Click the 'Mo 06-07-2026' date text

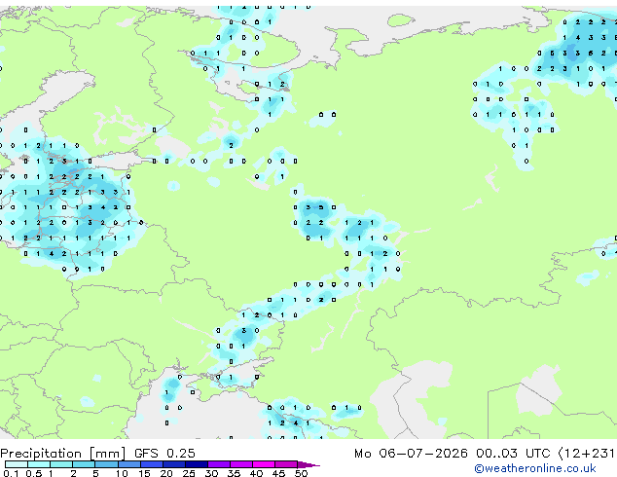pos(411,454)
